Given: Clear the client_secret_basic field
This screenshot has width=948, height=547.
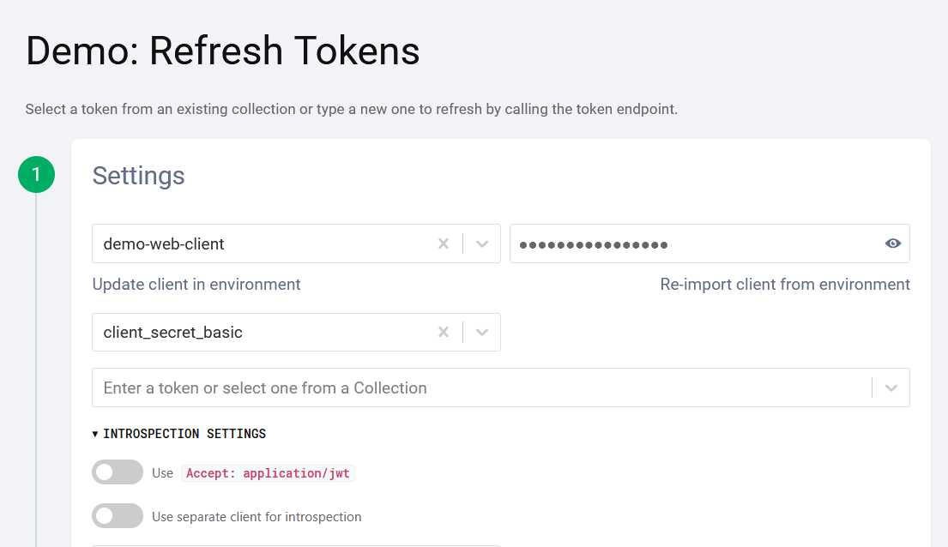Looking at the screenshot, I should [x=444, y=332].
